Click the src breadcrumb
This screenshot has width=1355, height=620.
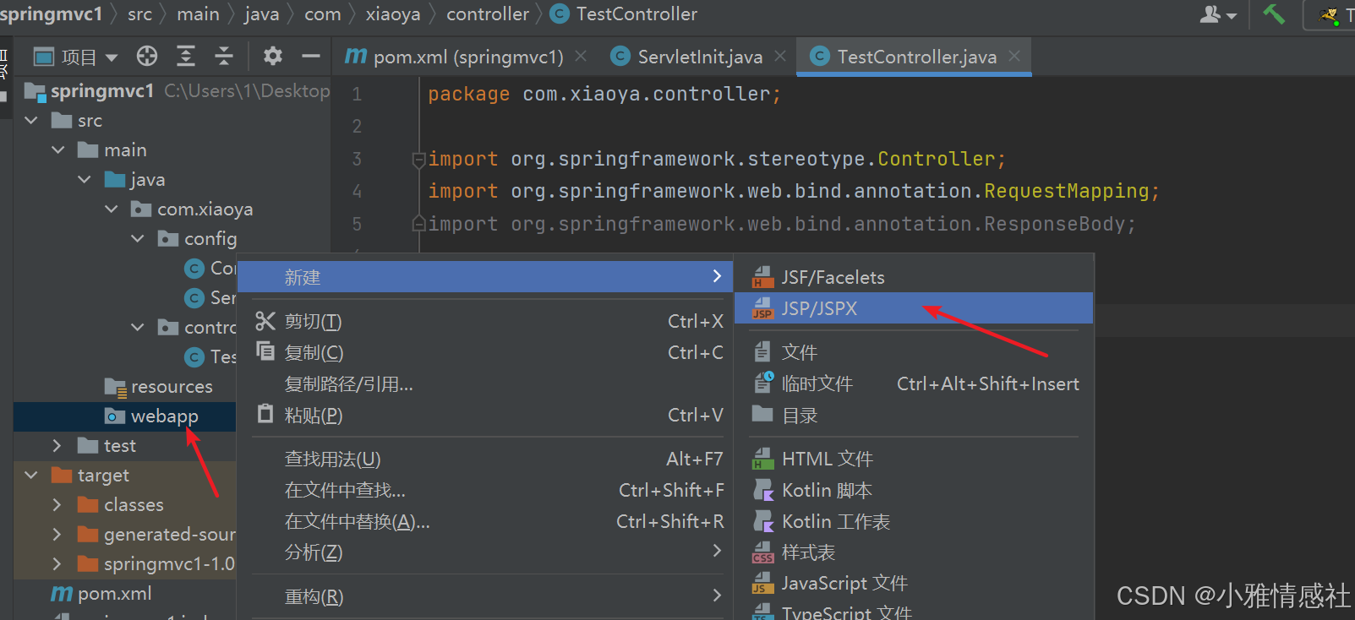(x=140, y=14)
